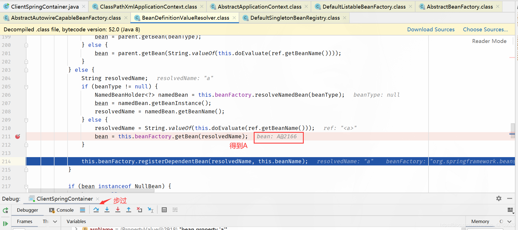The height and width of the screenshot is (230, 518).
Task: Switch to the ClassPathXmlApplicationContext.class tab
Action: 148,6
